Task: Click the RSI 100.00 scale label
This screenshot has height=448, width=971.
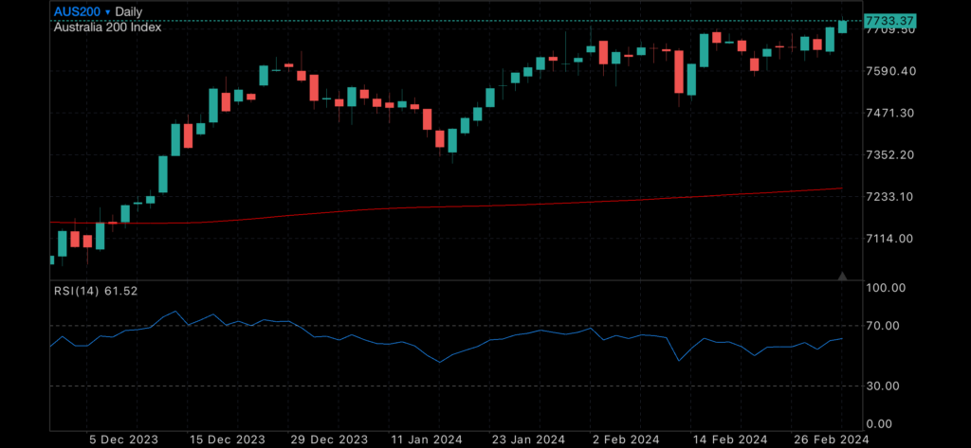Action: point(888,288)
